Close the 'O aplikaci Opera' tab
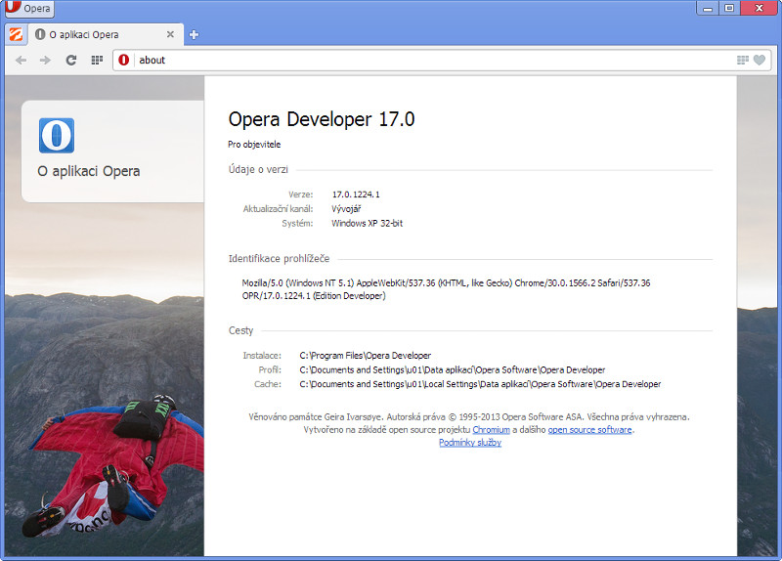782x561 pixels. pos(170,34)
